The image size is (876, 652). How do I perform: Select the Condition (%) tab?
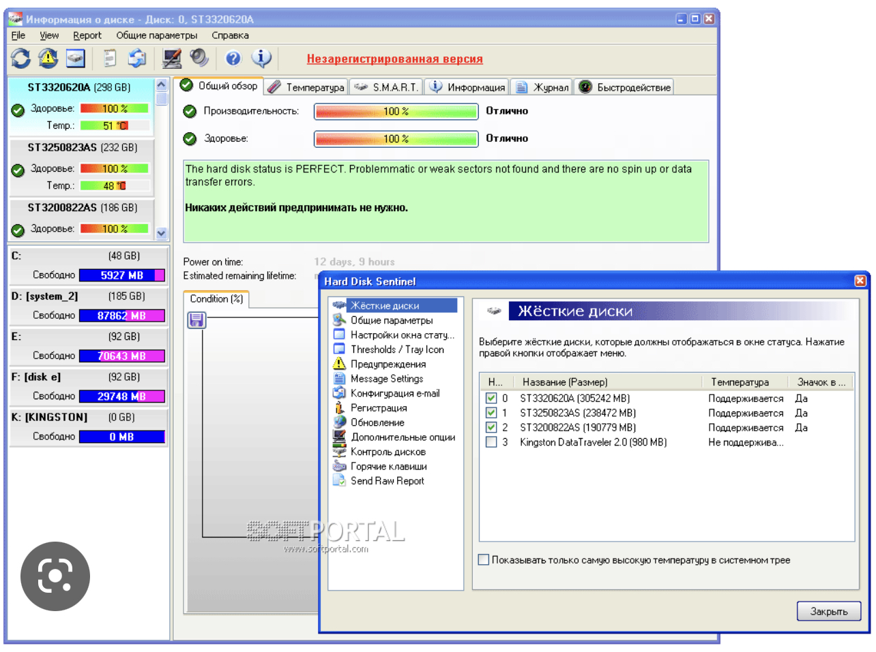tap(216, 299)
